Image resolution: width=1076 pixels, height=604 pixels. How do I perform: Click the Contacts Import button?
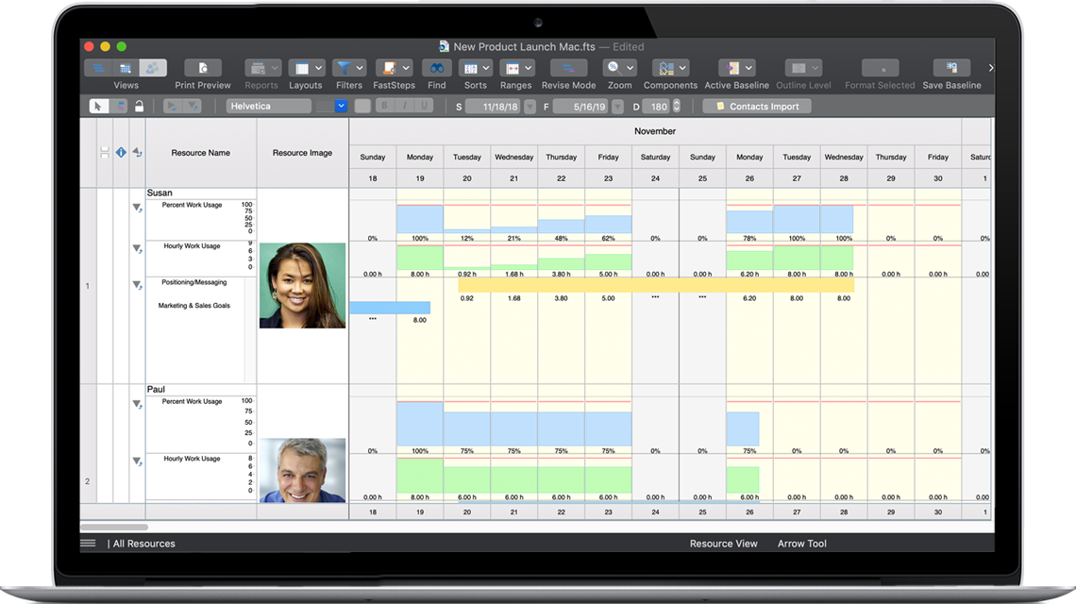point(756,106)
